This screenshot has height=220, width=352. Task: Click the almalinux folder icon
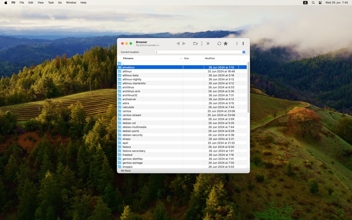120,67
